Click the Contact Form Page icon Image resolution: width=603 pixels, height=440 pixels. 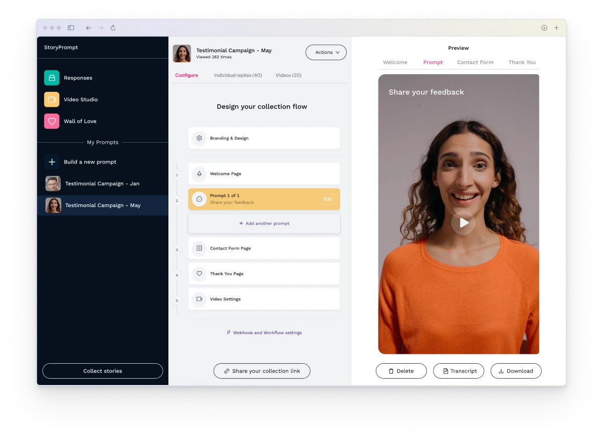[199, 249]
